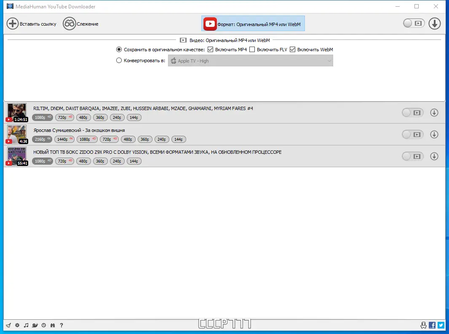Click Сумишевский video thumbnail 4:36

click(16, 134)
